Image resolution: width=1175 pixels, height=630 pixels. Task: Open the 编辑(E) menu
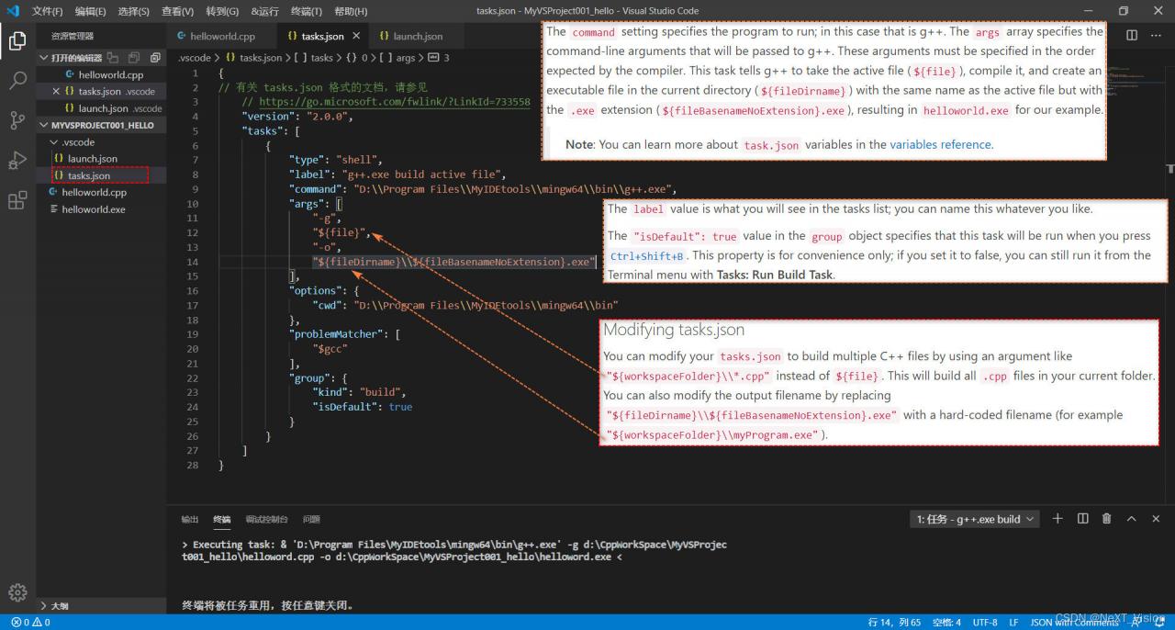pos(90,11)
